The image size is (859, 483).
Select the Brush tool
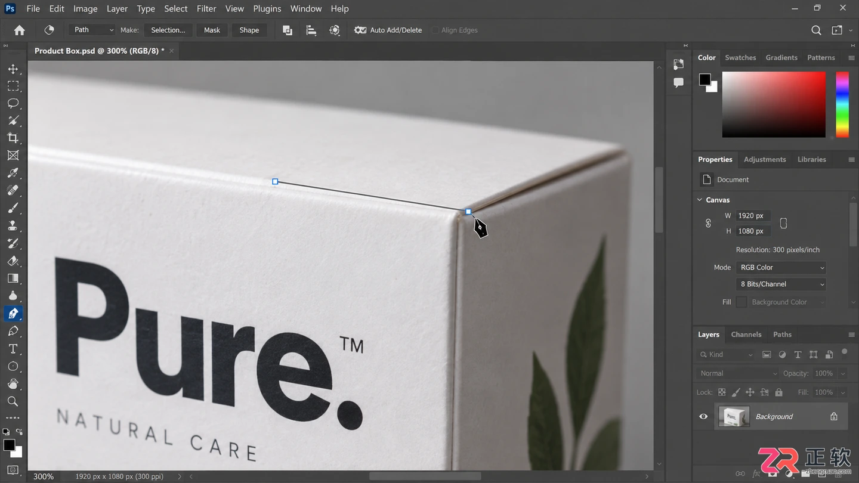pos(13,208)
